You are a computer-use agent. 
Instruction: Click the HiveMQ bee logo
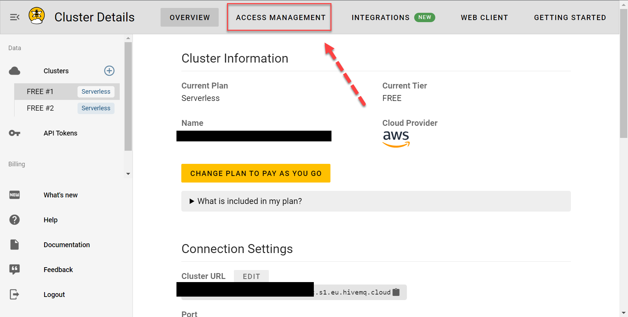coord(37,16)
